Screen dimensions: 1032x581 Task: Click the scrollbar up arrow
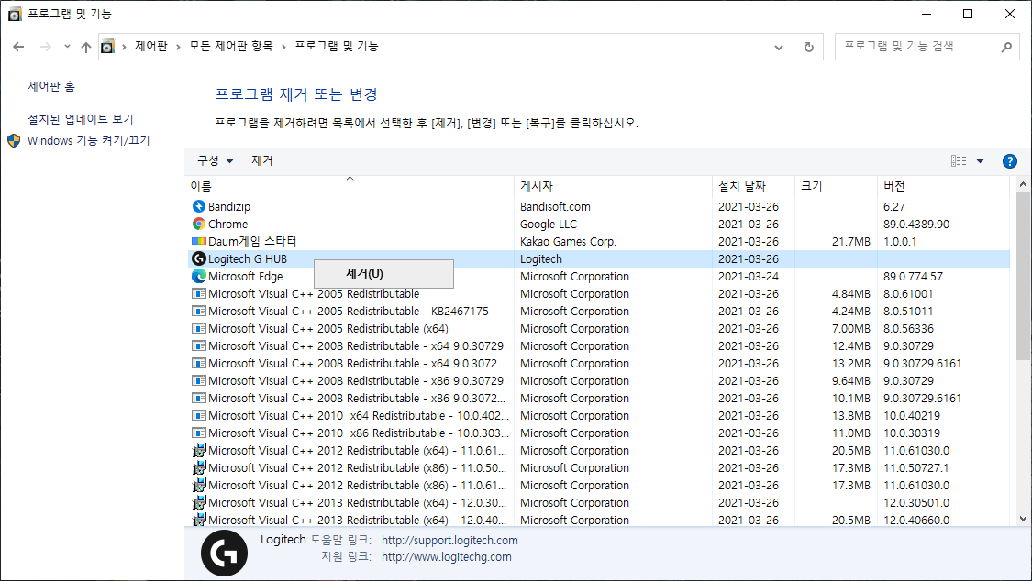pos(1023,185)
